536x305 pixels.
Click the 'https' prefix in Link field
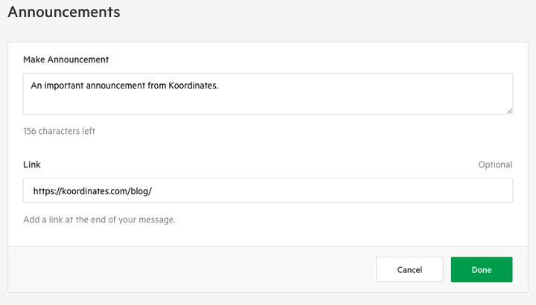45,191
